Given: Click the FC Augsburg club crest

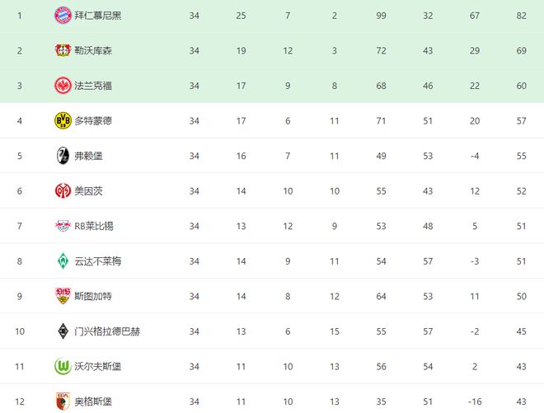Looking at the screenshot, I should pyautogui.click(x=63, y=401).
